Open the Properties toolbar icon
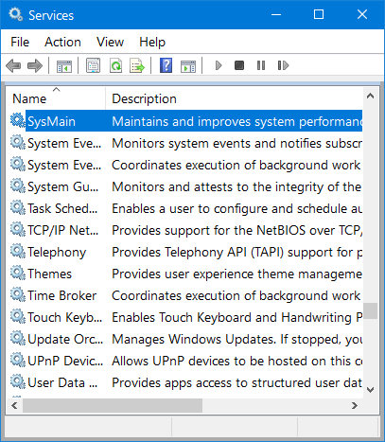Image resolution: width=385 pixels, height=442 pixels. [93, 65]
